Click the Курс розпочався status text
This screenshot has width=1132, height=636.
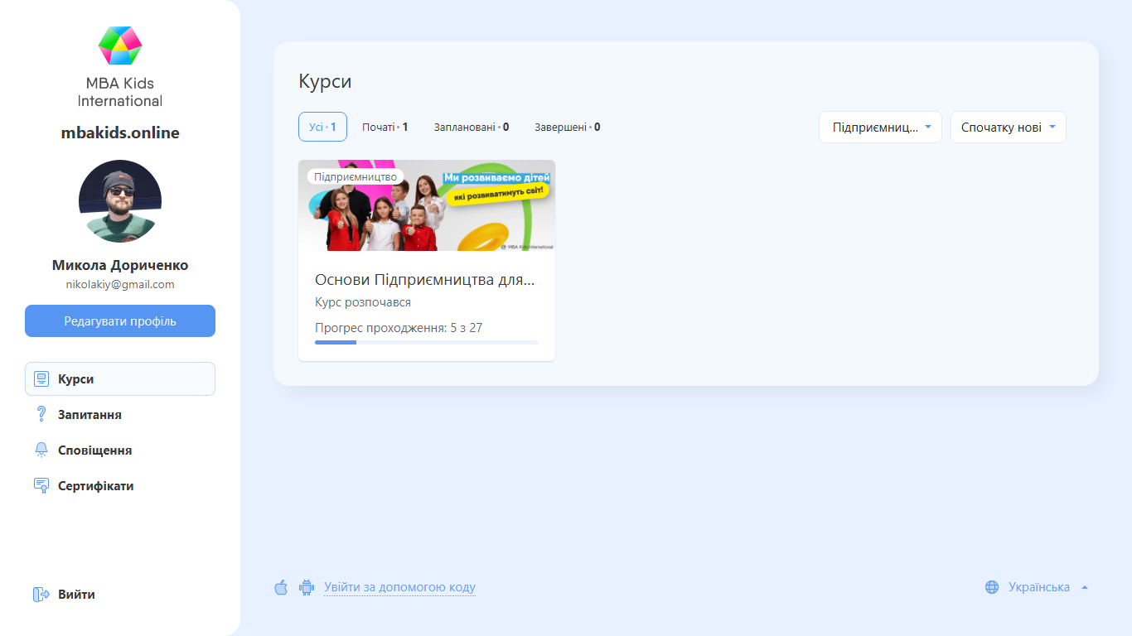363,302
